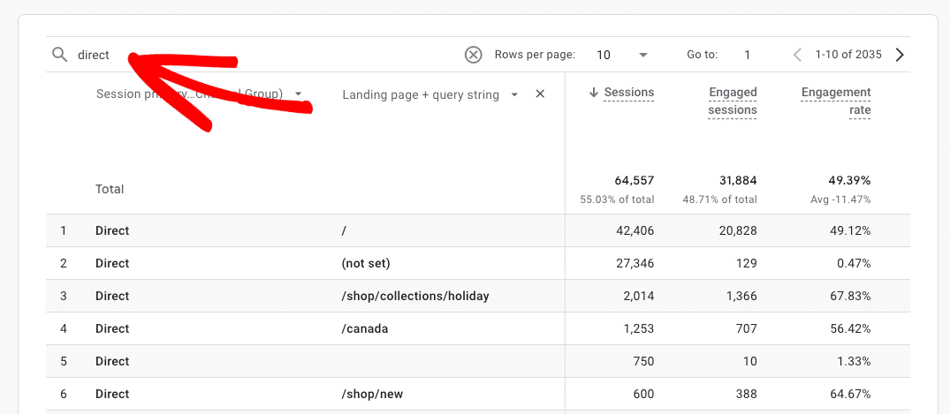Click the '/' landing page cell
Viewport: 950px width, 414px height.
(344, 230)
